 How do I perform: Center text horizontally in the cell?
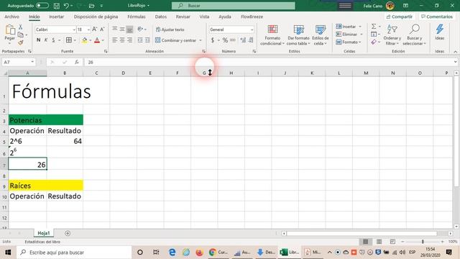(x=122, y=40)
